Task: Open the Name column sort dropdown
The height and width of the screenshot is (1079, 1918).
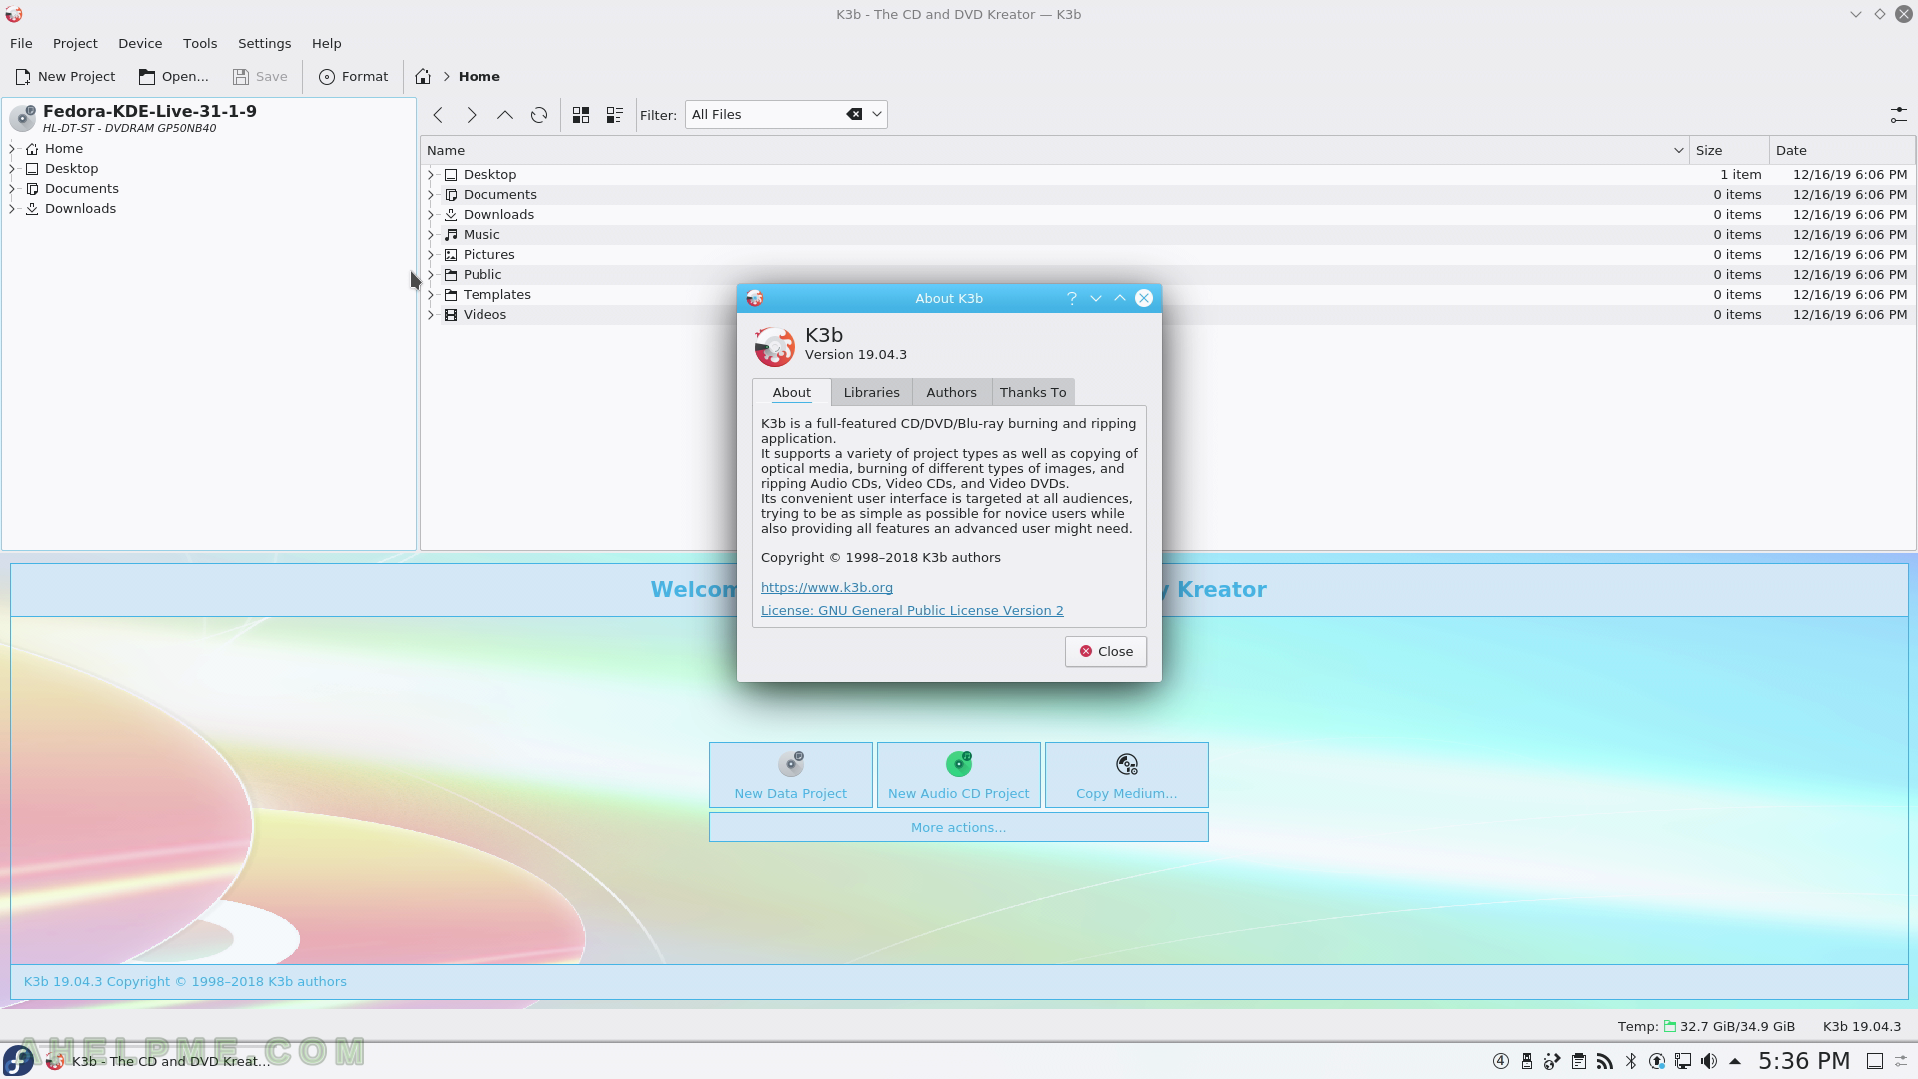Action: point(1678,150)
